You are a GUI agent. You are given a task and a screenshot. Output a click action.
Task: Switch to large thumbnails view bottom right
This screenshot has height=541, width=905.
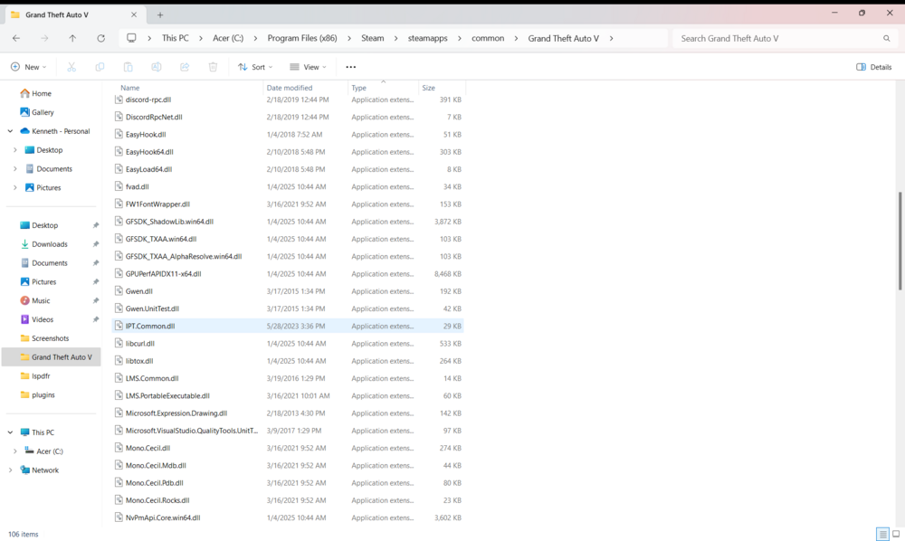coord(894,535)
